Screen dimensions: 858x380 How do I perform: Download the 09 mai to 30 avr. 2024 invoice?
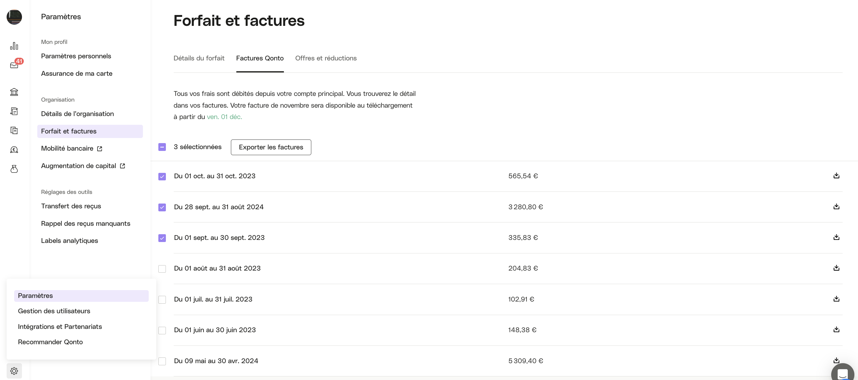[x=836, y=360]
